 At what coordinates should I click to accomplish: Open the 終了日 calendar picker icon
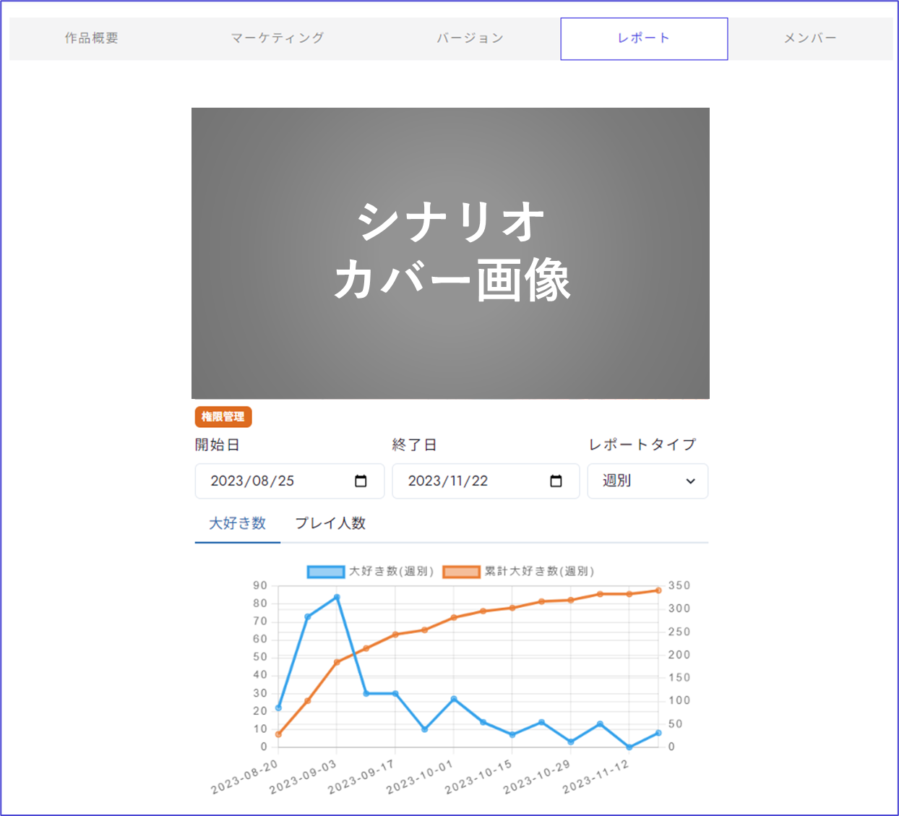point(556,481)
